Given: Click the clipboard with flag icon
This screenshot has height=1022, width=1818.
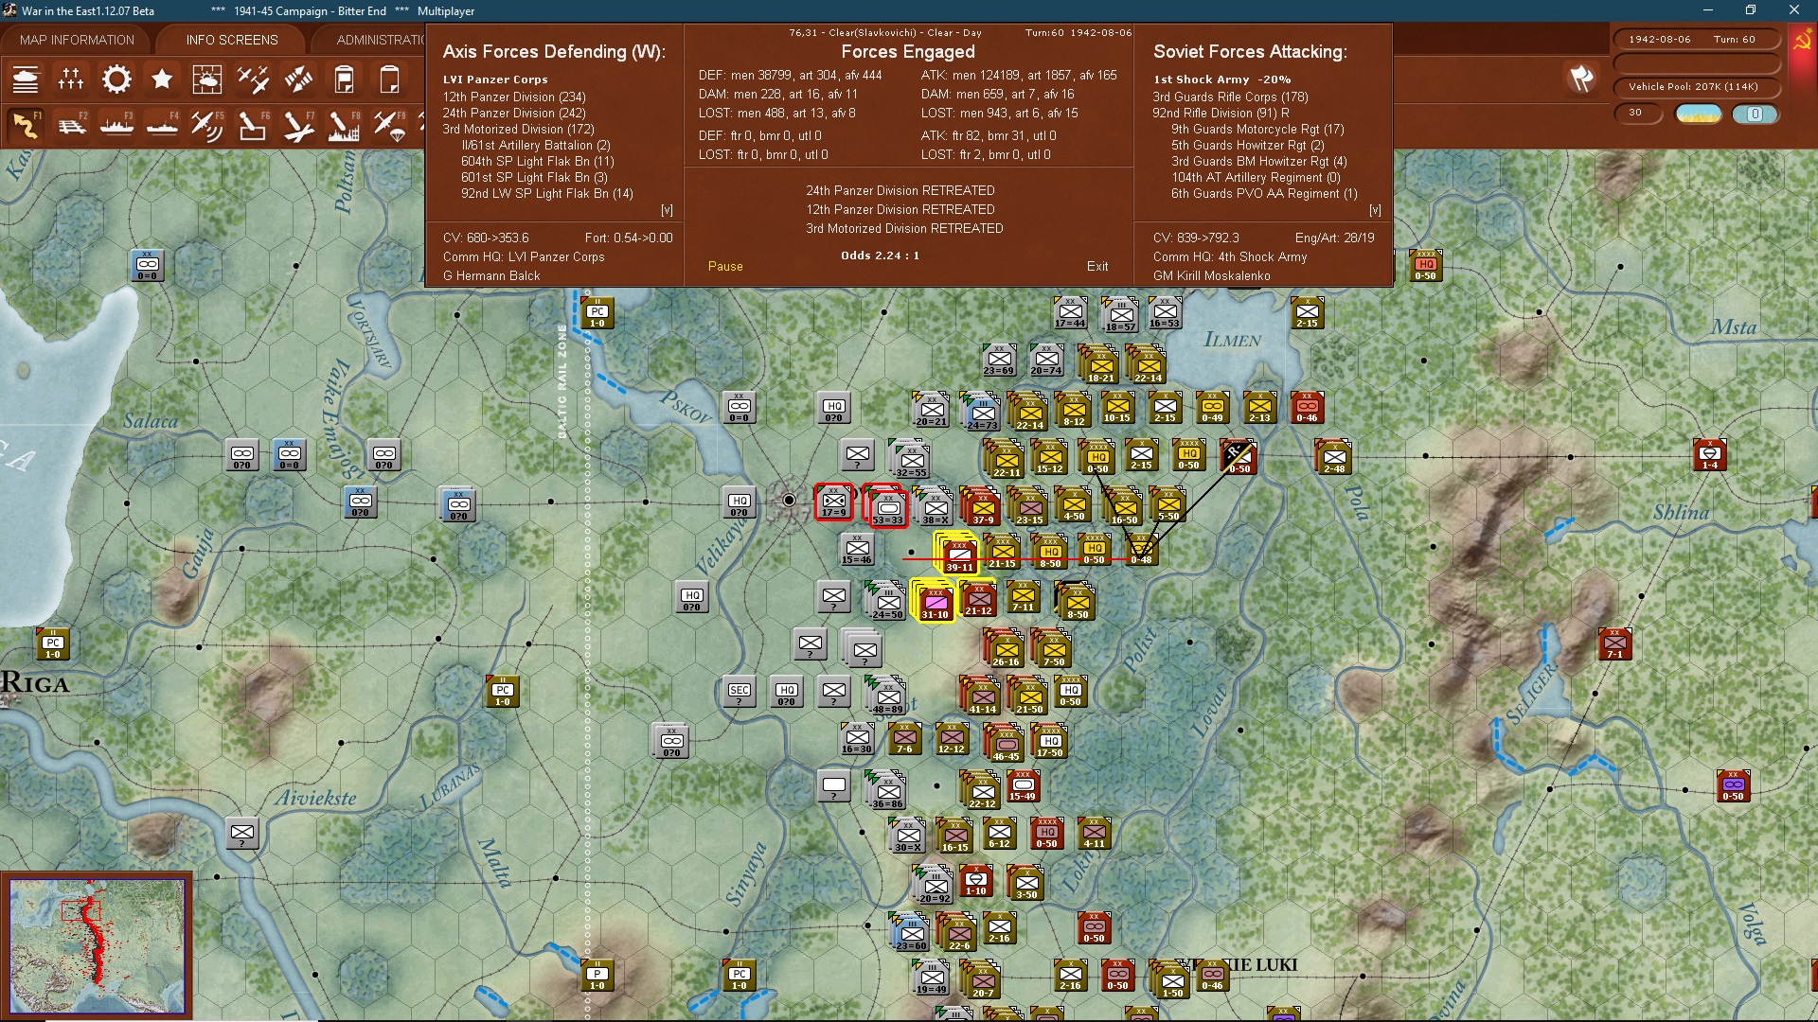Looking at the screenshot, I should [x=344, y=79].
